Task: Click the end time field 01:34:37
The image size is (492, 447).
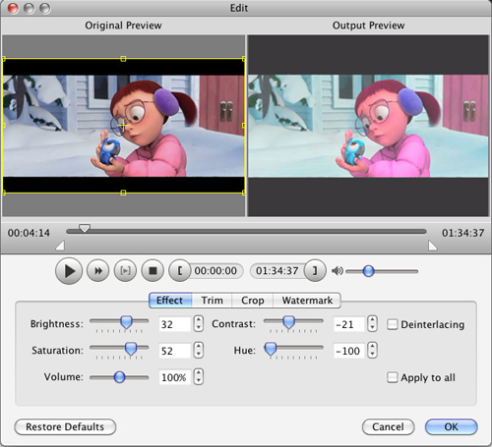Action: [x=277, y=271]
